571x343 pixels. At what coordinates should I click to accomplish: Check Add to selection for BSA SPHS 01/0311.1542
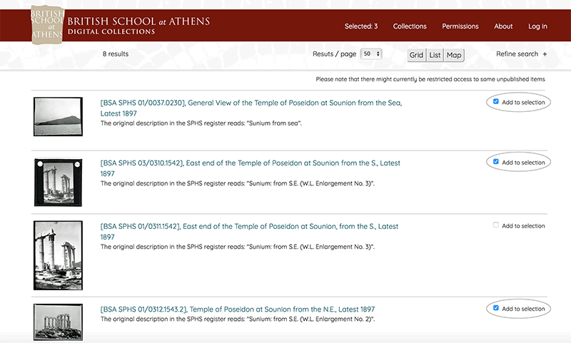(x=496, y=225)
